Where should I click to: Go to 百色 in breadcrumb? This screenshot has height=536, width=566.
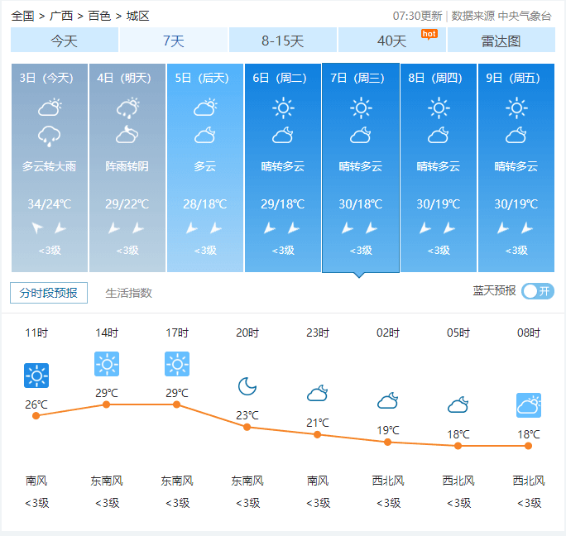99,16
